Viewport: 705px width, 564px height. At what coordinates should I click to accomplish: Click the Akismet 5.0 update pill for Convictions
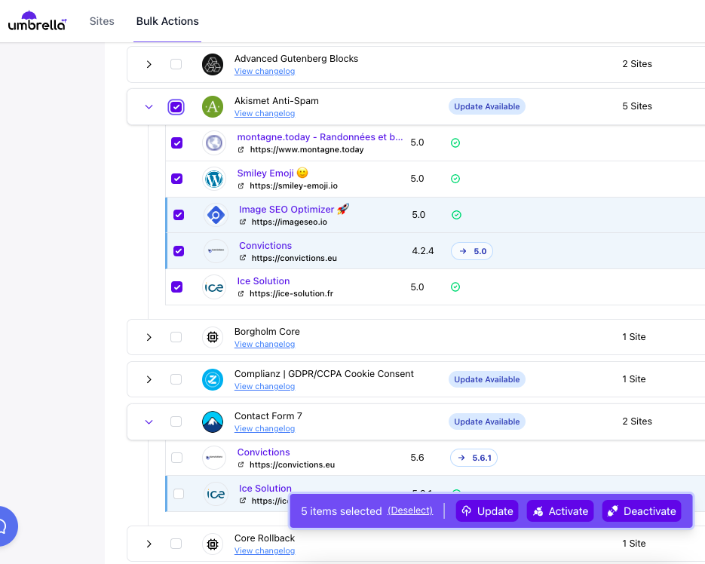tap(472, 251)
